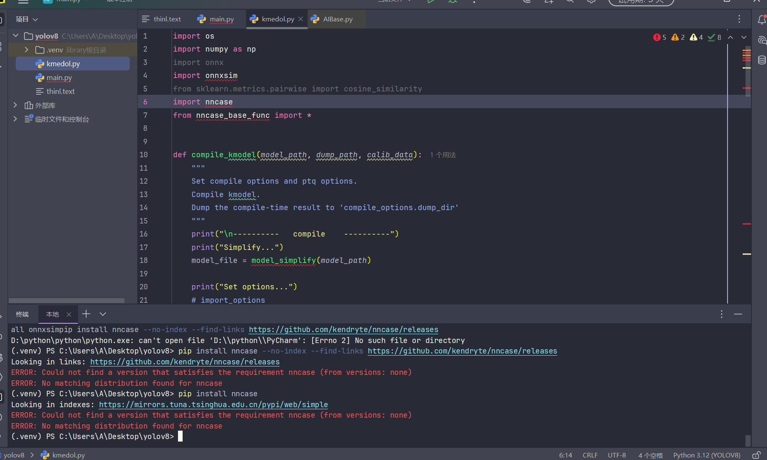
Task: Click the project tree horizontal scrollbar
Action: tap(66, 301)
